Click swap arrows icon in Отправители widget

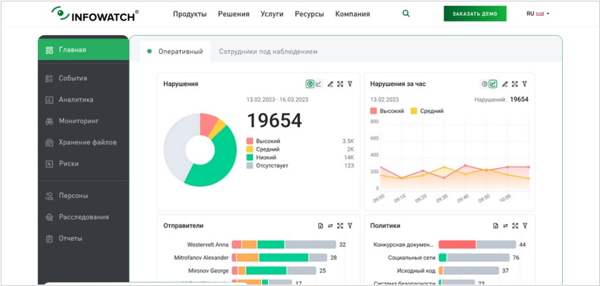pos(330,226)
